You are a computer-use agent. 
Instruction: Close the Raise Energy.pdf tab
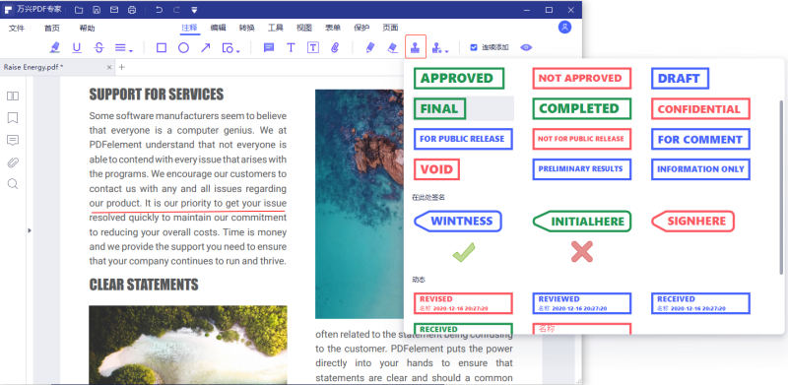pos(109,67)
